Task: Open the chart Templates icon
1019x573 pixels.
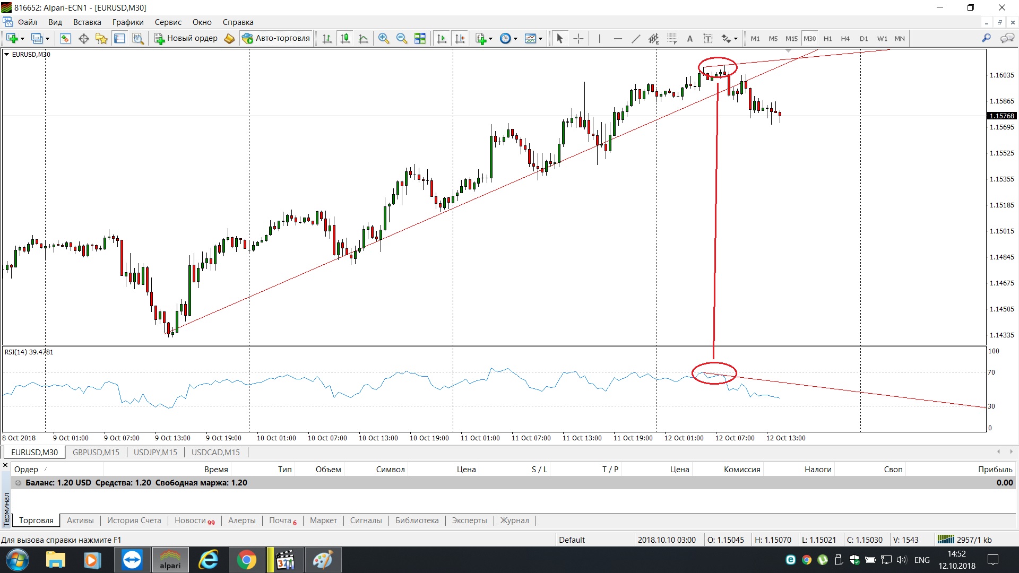Action: pos(530,38)
